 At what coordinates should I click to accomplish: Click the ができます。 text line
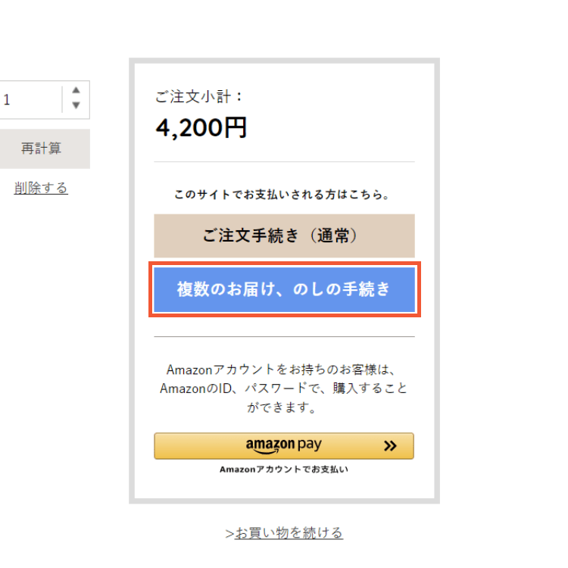coord(284,408)
